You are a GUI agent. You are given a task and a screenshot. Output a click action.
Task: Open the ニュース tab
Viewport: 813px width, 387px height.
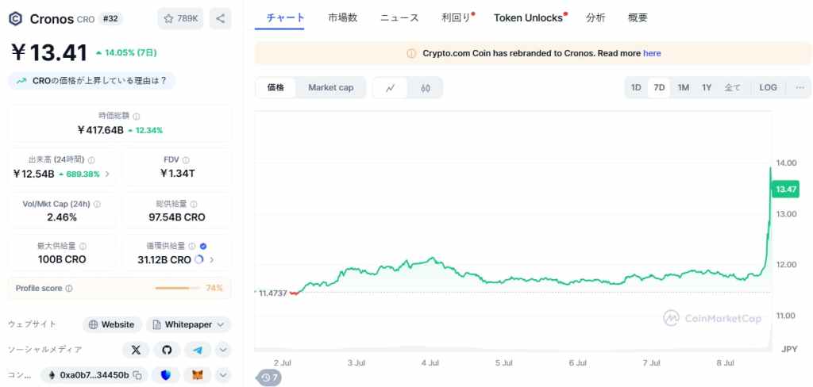pos(399,17)
